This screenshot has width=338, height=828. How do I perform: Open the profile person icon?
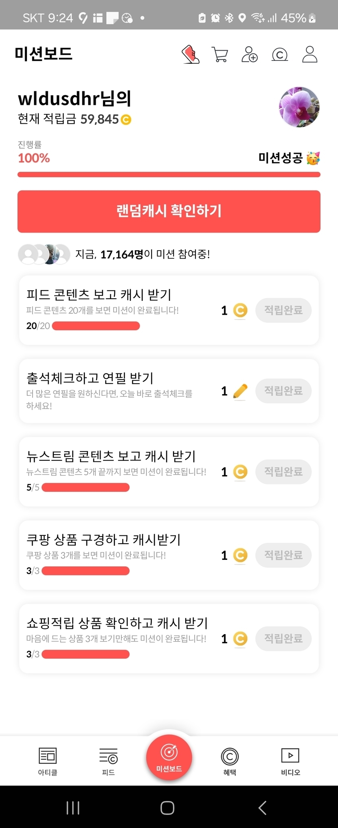click(309, 54)
